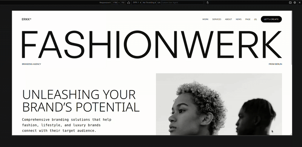Edit the viewport height field 792
Screen dimensions: 302x147
coord(123,3)
